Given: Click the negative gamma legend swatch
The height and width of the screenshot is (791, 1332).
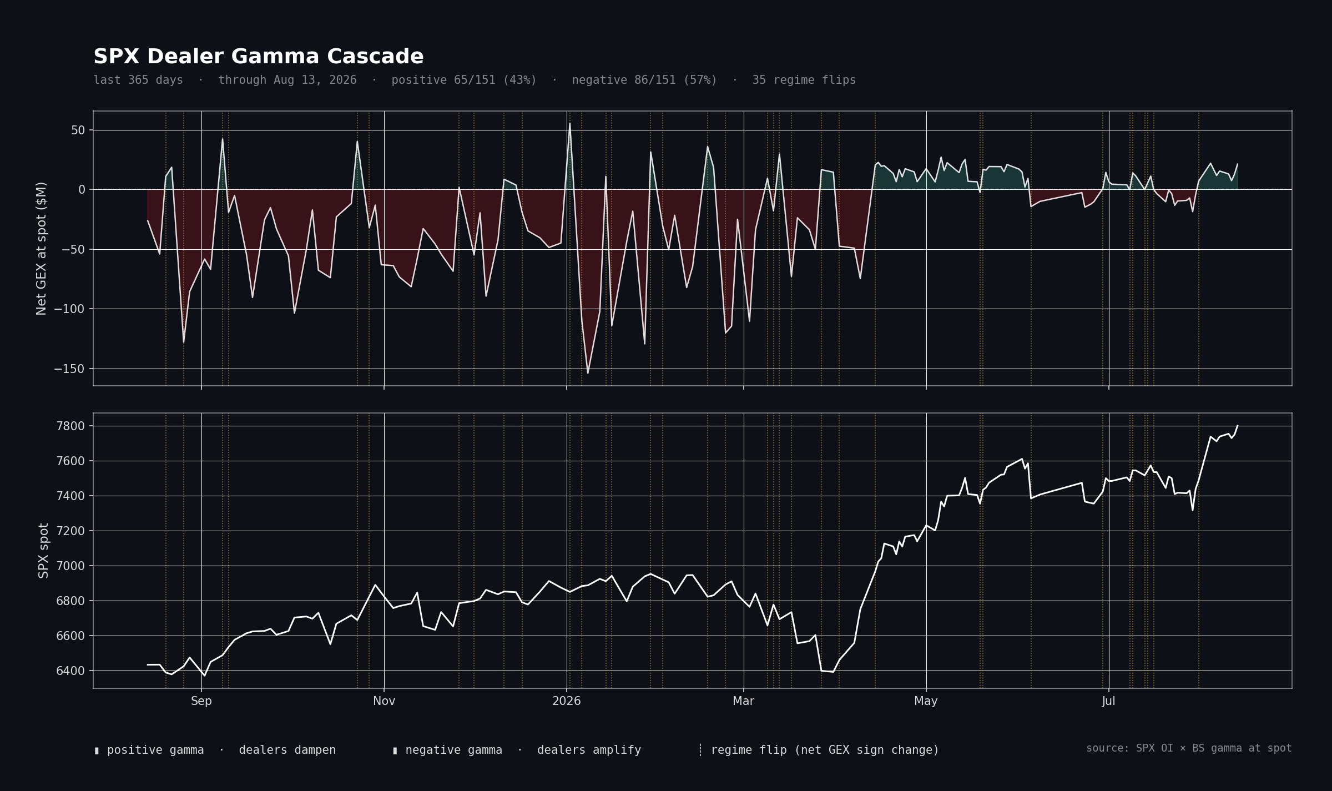Looking at the screenshot, I should [x=395, y=751].
